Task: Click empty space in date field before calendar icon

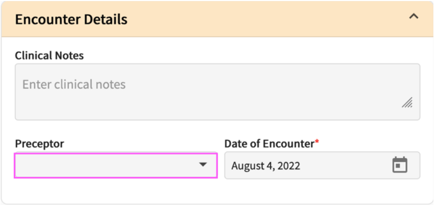Action: coord(346,166)
